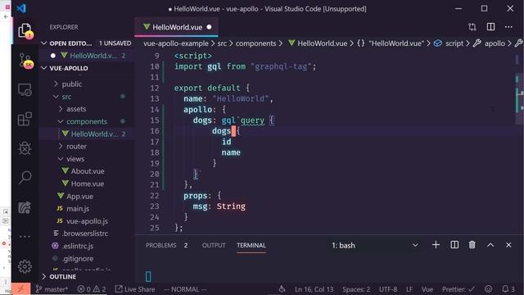Open the Live Share activity icon
This screenshot has width=524, height=295.
[25, 207]
